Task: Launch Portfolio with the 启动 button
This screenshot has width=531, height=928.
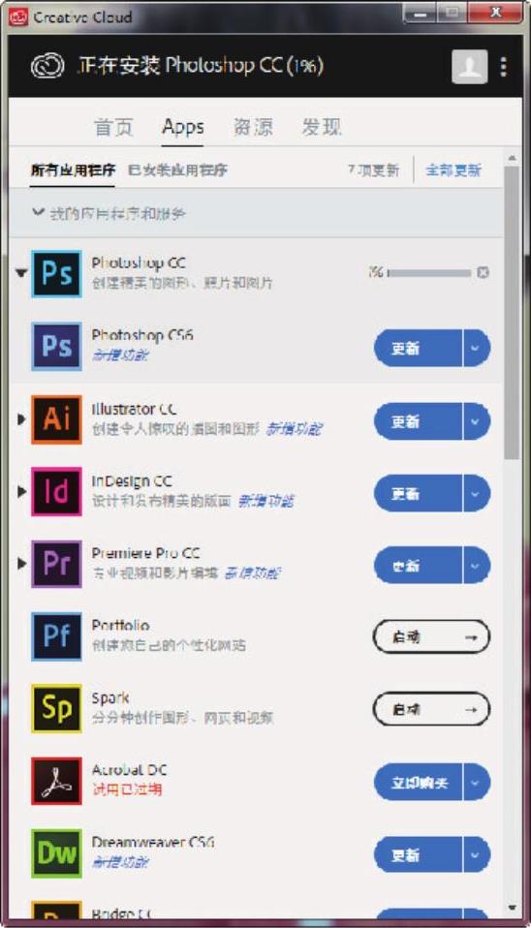Action: pyautogui.click(x=431, y=636)
